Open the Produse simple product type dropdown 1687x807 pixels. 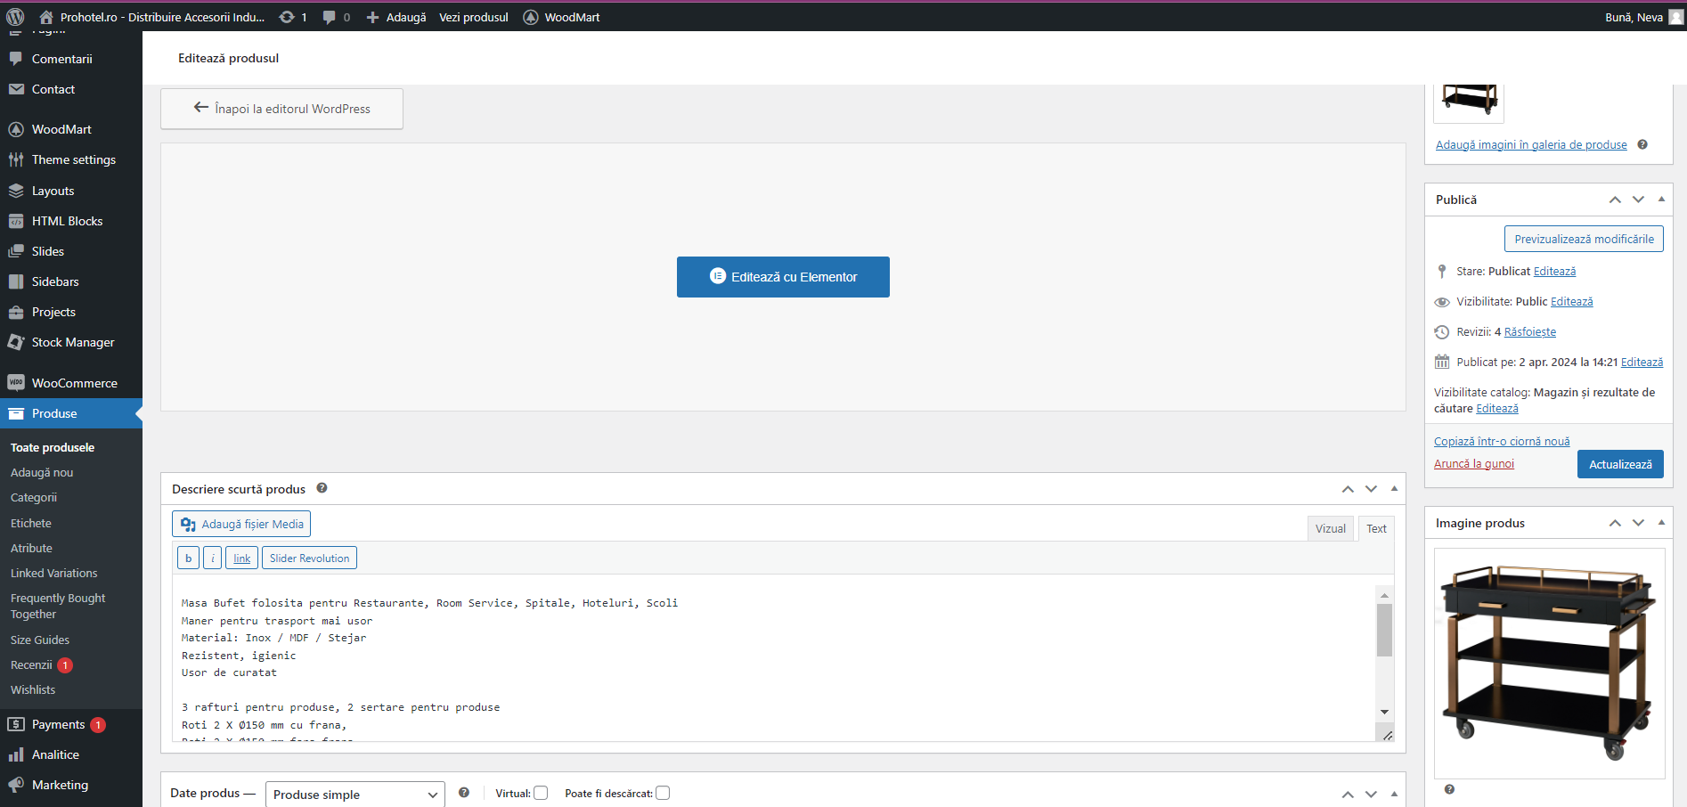[x=355, y=795]
